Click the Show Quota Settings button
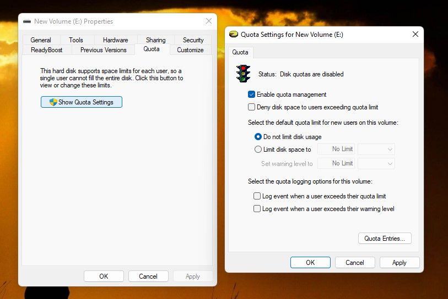The image size is (448, 299). tap(82, 102)
